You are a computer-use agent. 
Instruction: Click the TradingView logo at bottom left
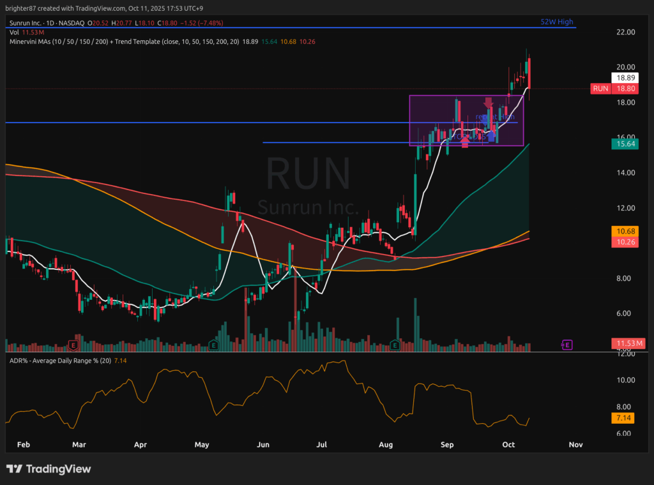click(49, 469)
